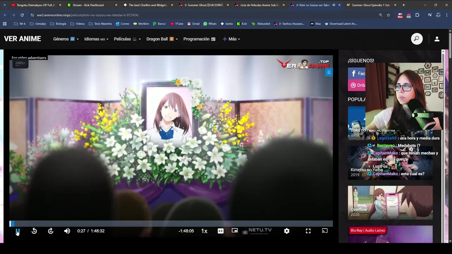Mute the video player volume

click(67, 231)
